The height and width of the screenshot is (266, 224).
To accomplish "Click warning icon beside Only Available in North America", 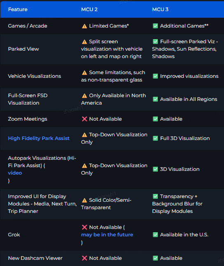I will click(x=84, y=96).
